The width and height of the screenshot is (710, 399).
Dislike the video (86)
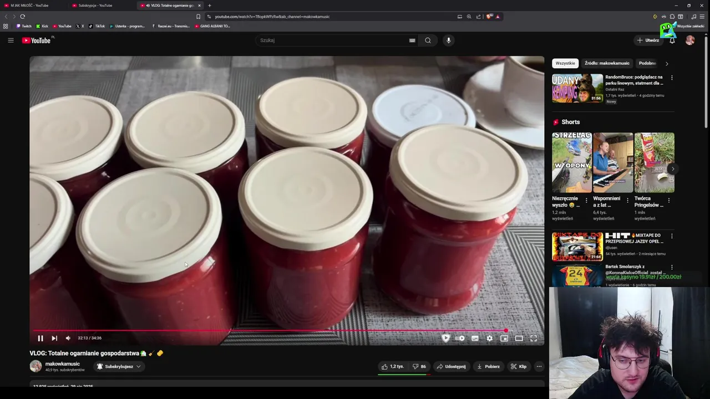pyautogui.click(x=419, y=366)
